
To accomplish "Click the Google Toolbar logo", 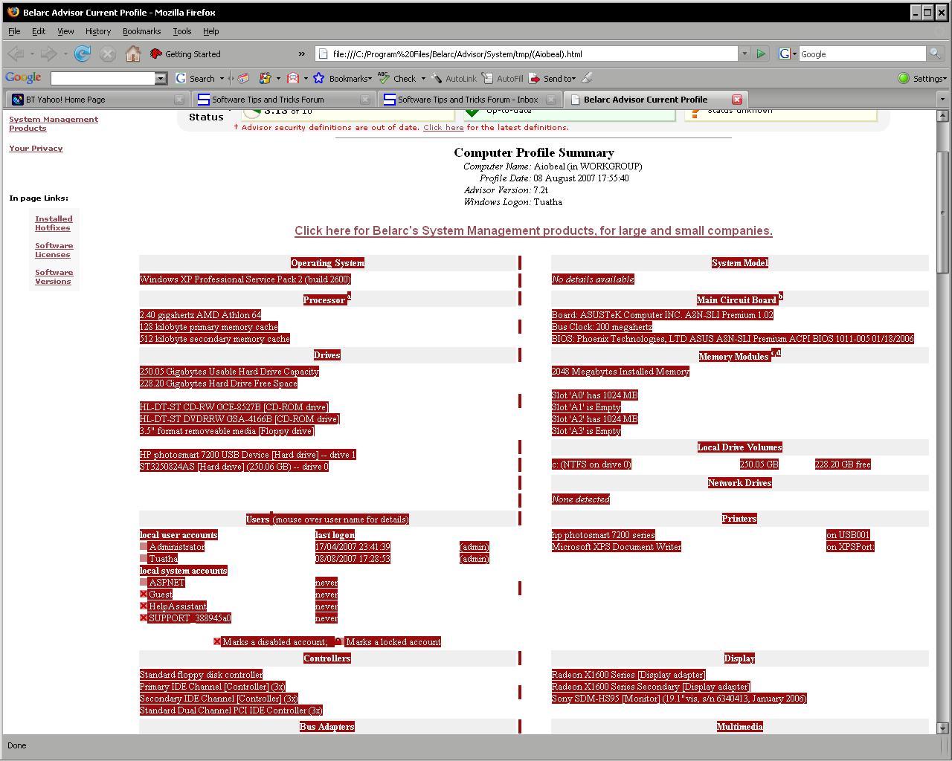I will click(x=24, y=77).
